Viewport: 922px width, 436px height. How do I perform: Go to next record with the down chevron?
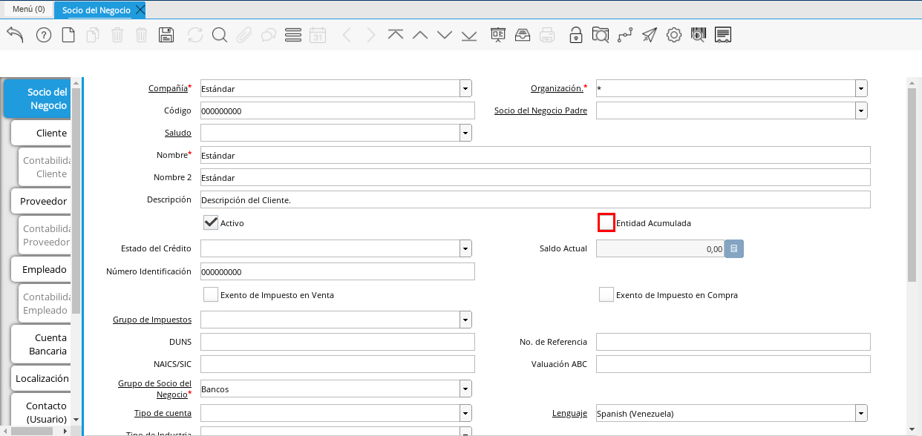[x=445, y=35]
